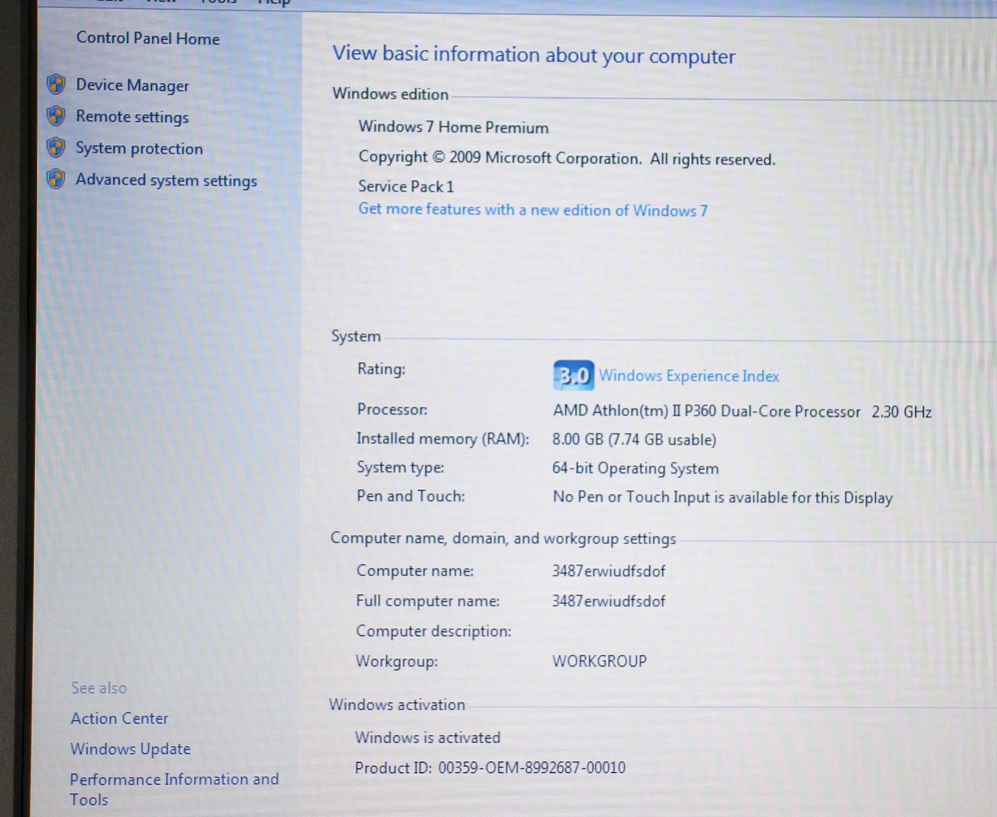Click the Windows 7 Home Premium text
The image size is (997, 817).
click(x=453, y=127)
